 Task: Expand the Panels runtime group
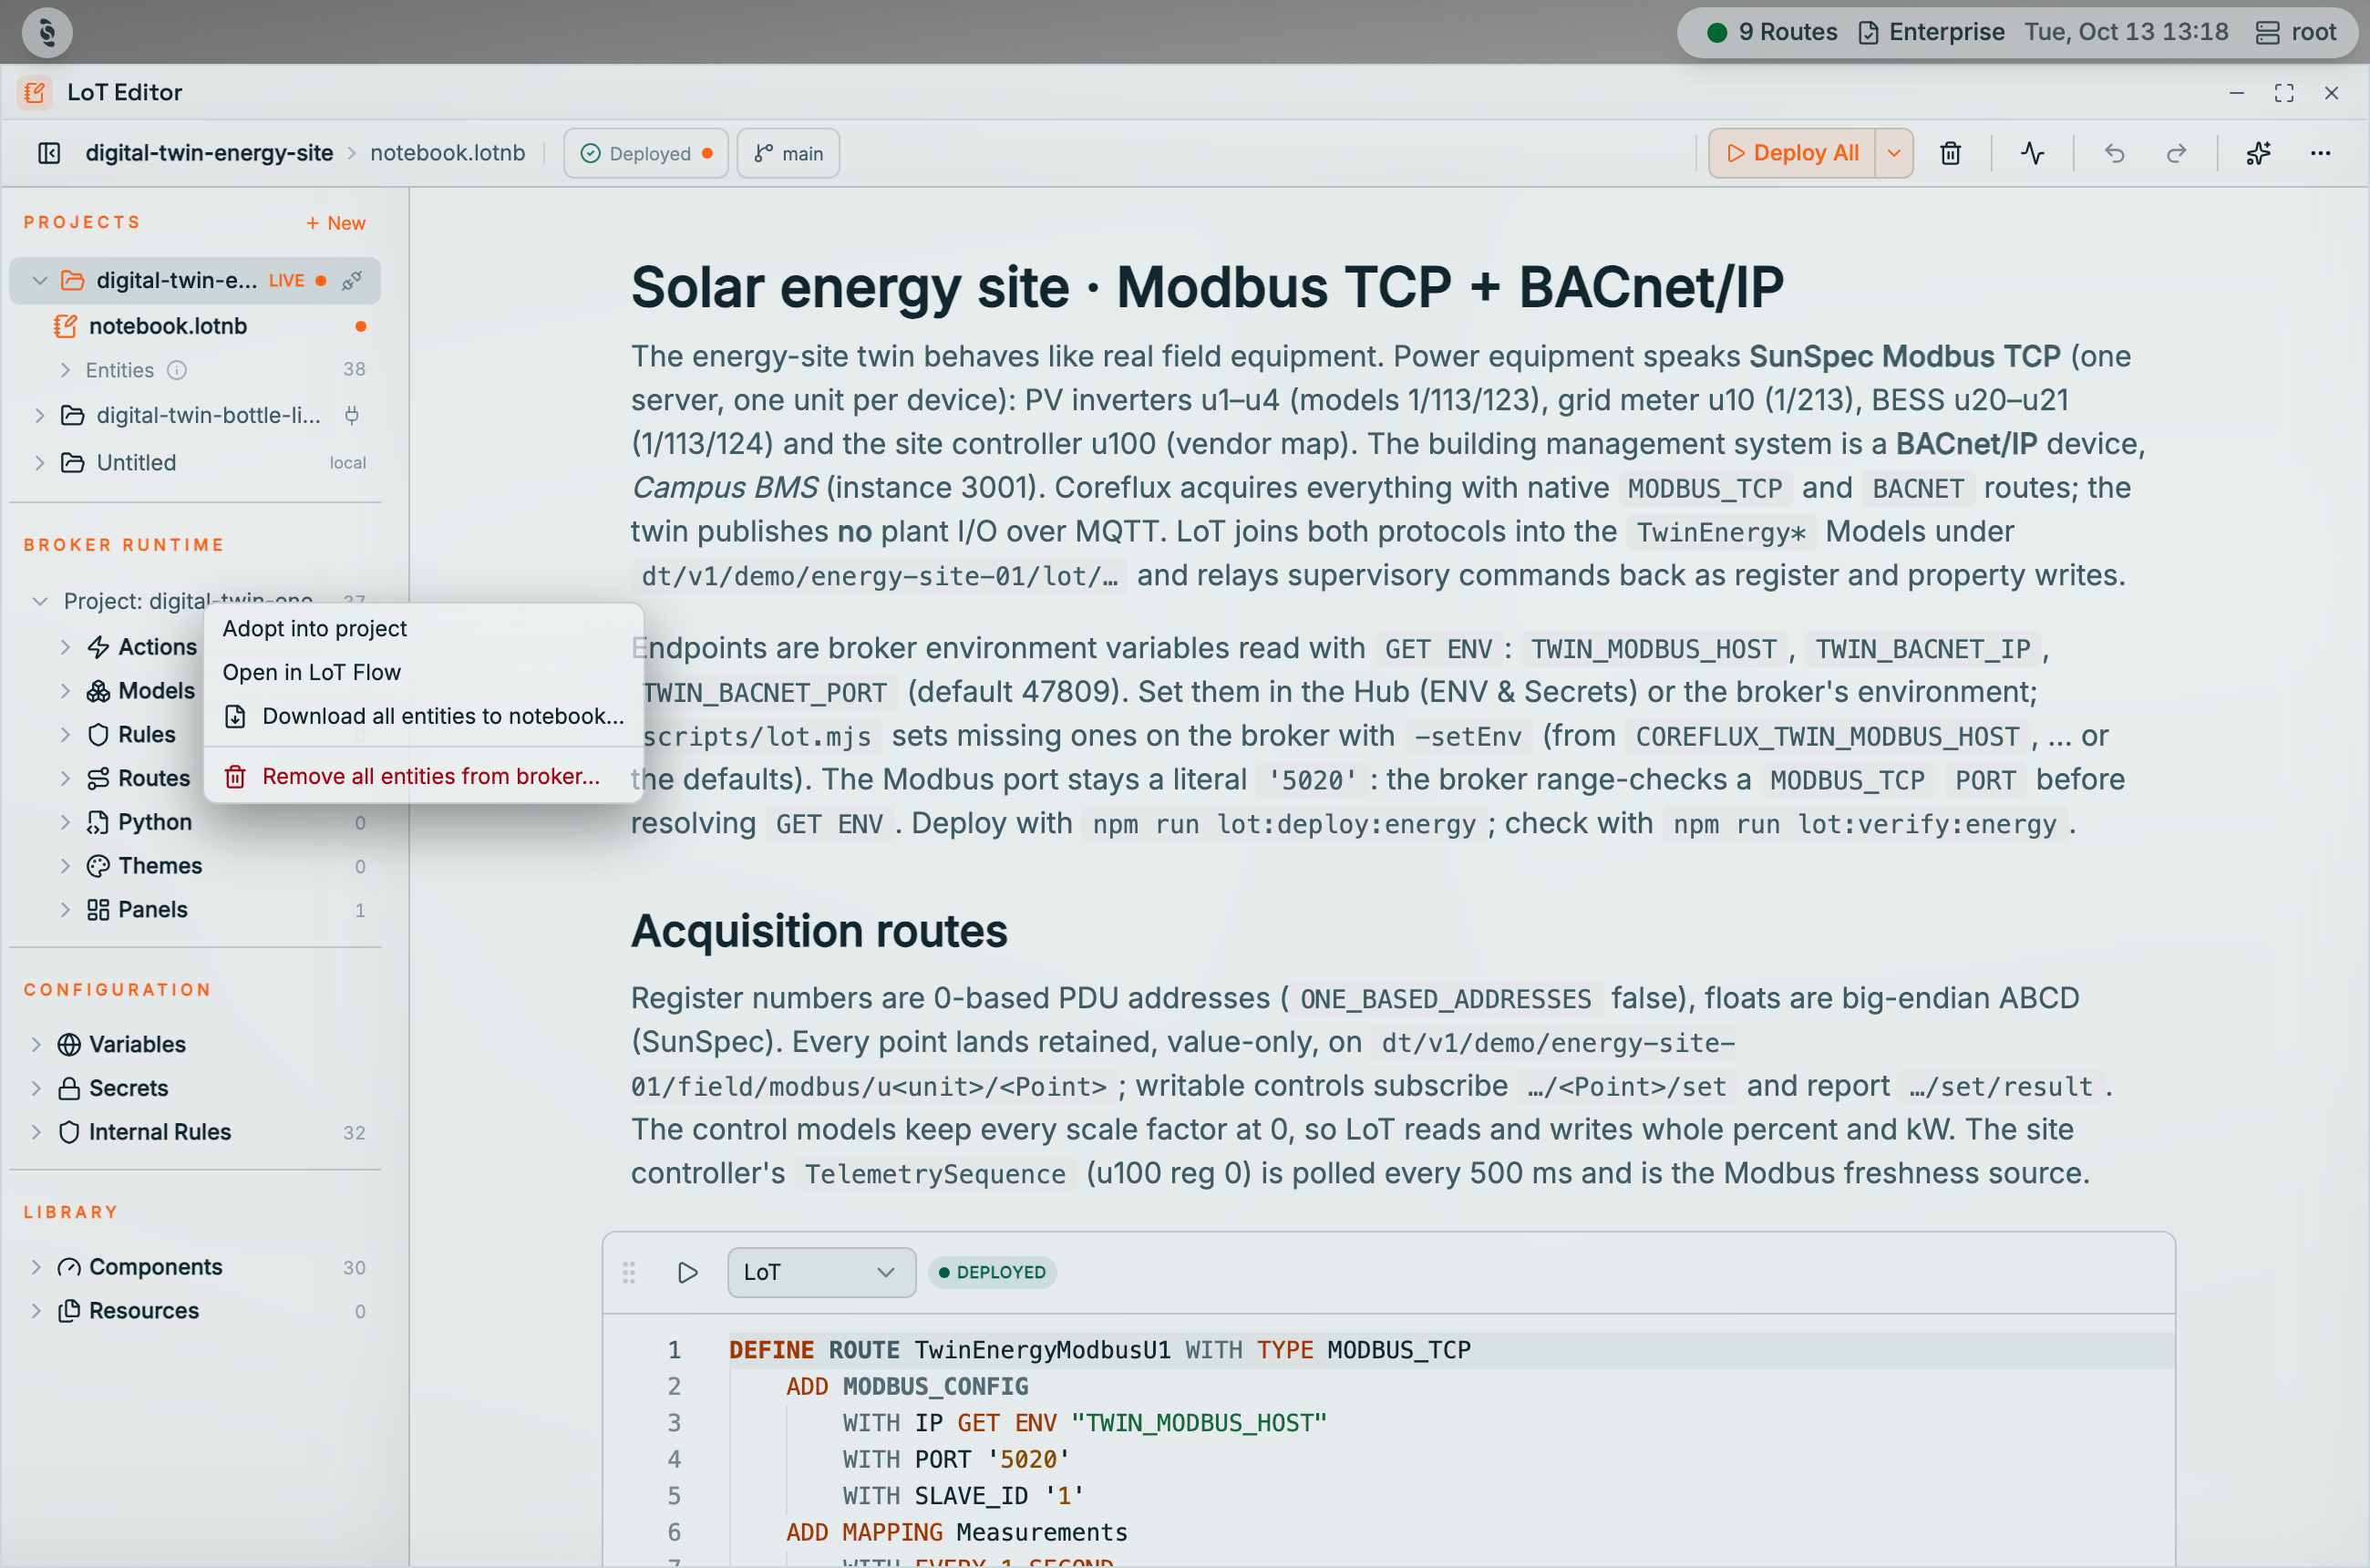65,910
